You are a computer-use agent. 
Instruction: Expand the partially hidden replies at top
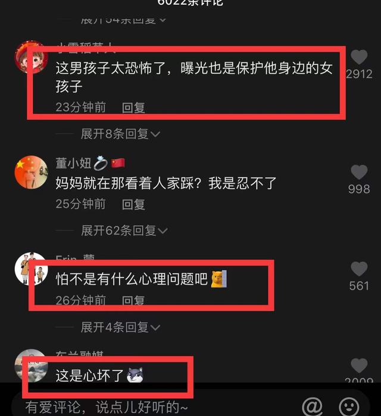(x=123, y=20)
